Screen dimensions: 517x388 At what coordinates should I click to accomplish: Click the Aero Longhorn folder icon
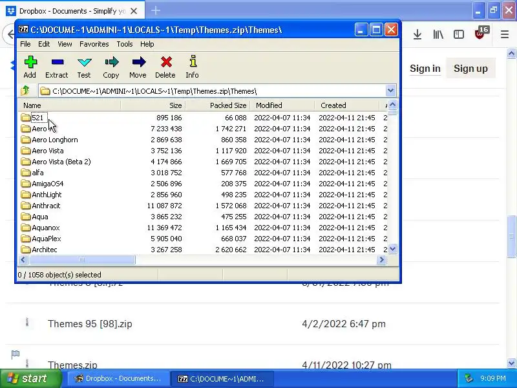(25, 140)
